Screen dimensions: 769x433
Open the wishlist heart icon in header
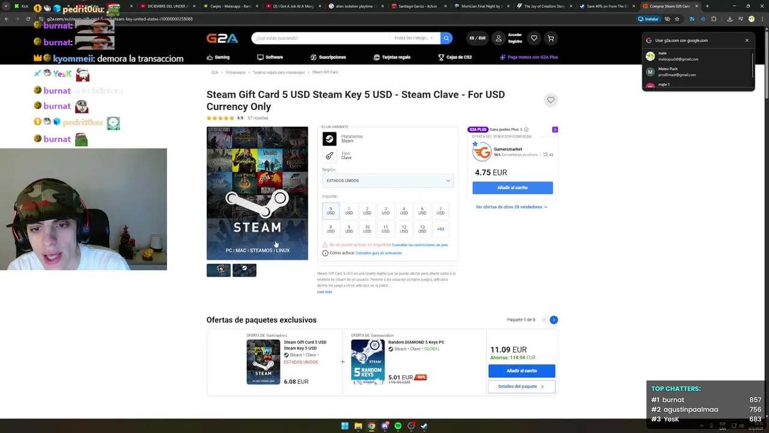[534, 38]
